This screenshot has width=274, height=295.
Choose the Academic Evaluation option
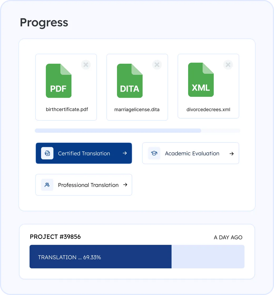tap(192, 153)
